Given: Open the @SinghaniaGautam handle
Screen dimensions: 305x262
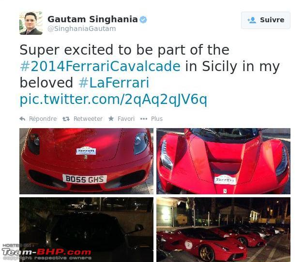Looking at the screenshot, I should click(x=82, y=29).
